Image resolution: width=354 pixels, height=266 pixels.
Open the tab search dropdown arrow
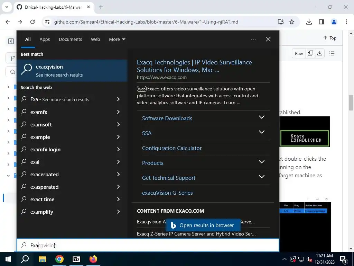[x=7, y=7]
